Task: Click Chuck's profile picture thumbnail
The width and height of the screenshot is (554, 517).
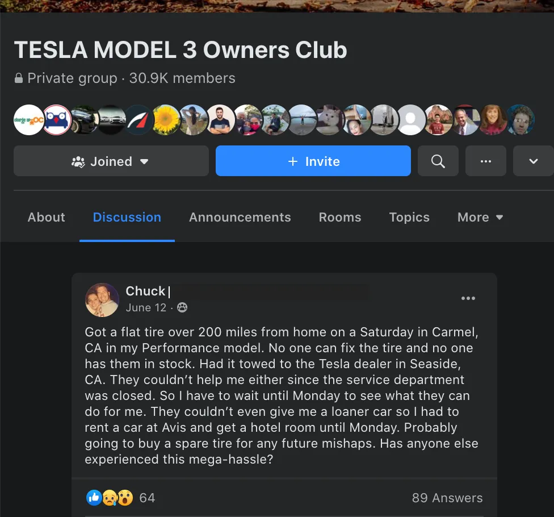Action: (102, 300)
